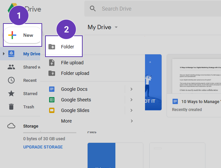Focus the Search Drive field
Screen dimensions: 221x168
click(153, 9)
